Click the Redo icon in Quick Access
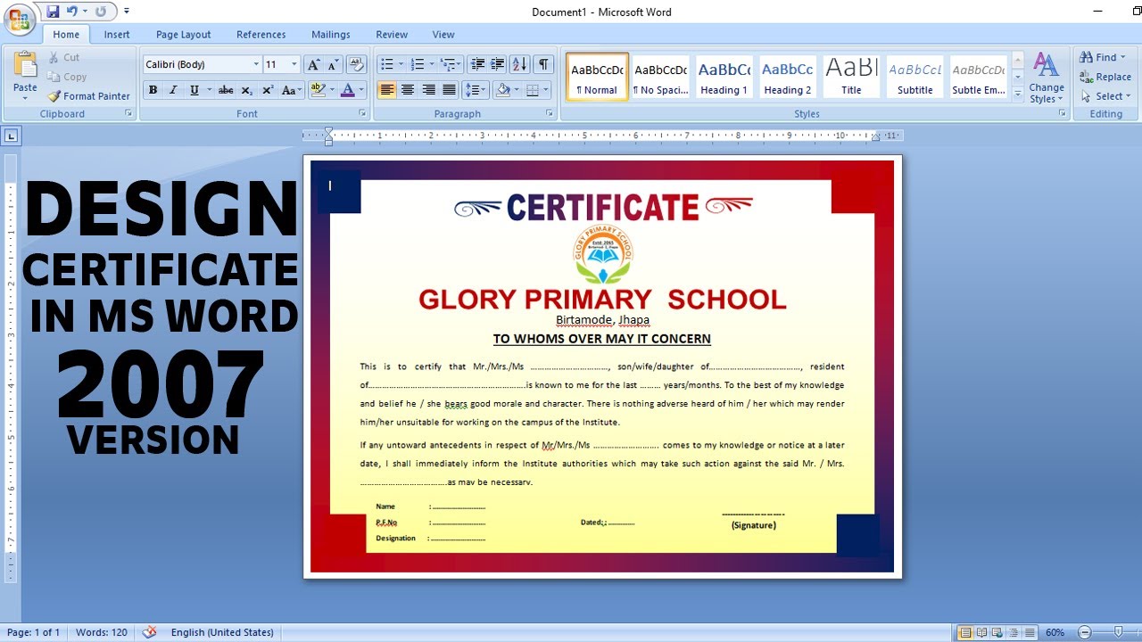This screenshot has height=642, width=1142. pos(100,12)
